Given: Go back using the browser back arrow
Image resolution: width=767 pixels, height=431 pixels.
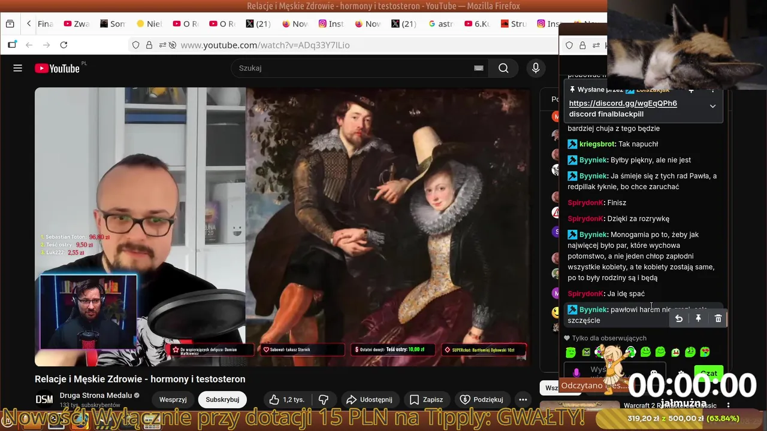Looking at the screenshot, I should (x=29, y=45).
